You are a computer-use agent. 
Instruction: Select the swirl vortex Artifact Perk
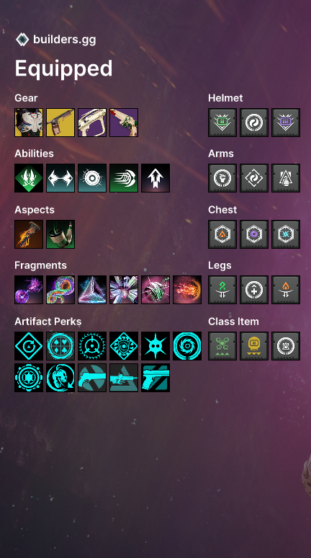click(x=187, y=346)
